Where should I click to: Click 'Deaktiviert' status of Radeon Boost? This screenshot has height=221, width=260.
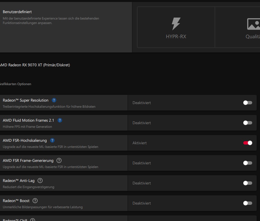pyautogui.click(x=142, y=203)
